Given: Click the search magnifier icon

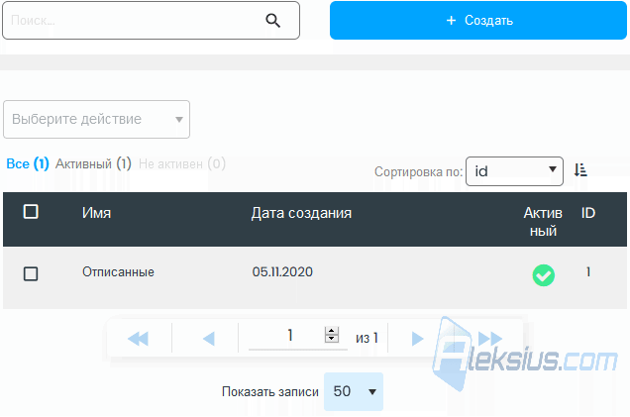Looking at the screenshot, I should 272,20.
